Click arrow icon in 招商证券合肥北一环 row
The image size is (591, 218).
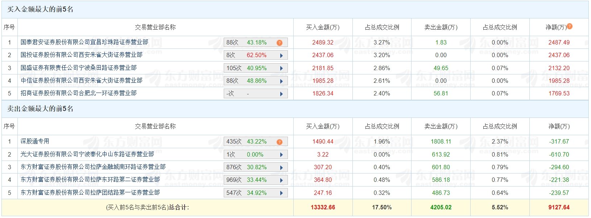coord(281,94)
